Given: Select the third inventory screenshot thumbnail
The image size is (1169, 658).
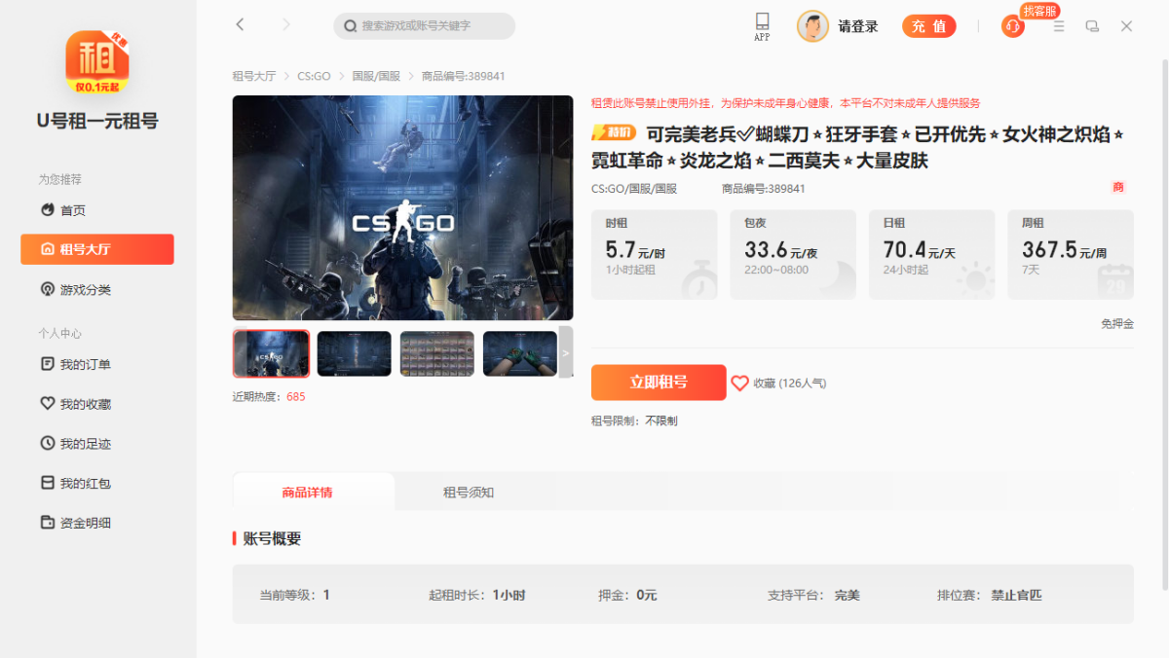Looking at the screenshot, I should pyautogui.click(x=437, y=353).
